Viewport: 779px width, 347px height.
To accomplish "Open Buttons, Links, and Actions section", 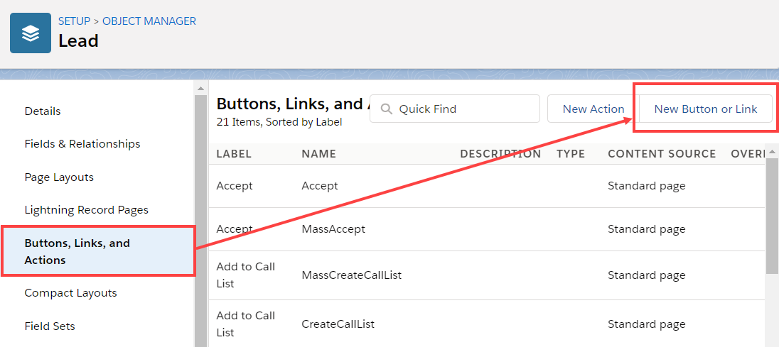I will coord(77,252).
